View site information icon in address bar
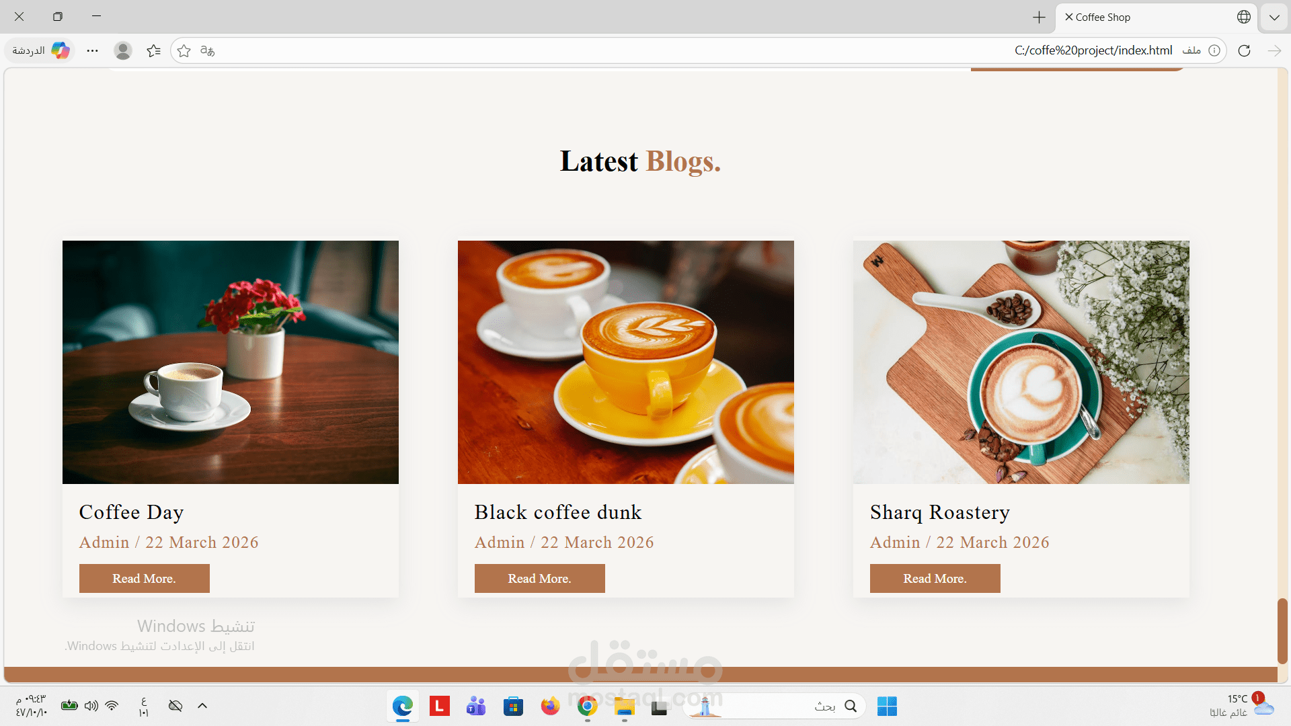This screenshot has height=726, width=1291. click(x=1214, y=50)
